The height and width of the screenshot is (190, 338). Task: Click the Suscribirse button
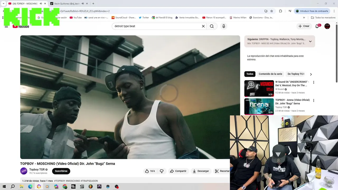(61, 171)
